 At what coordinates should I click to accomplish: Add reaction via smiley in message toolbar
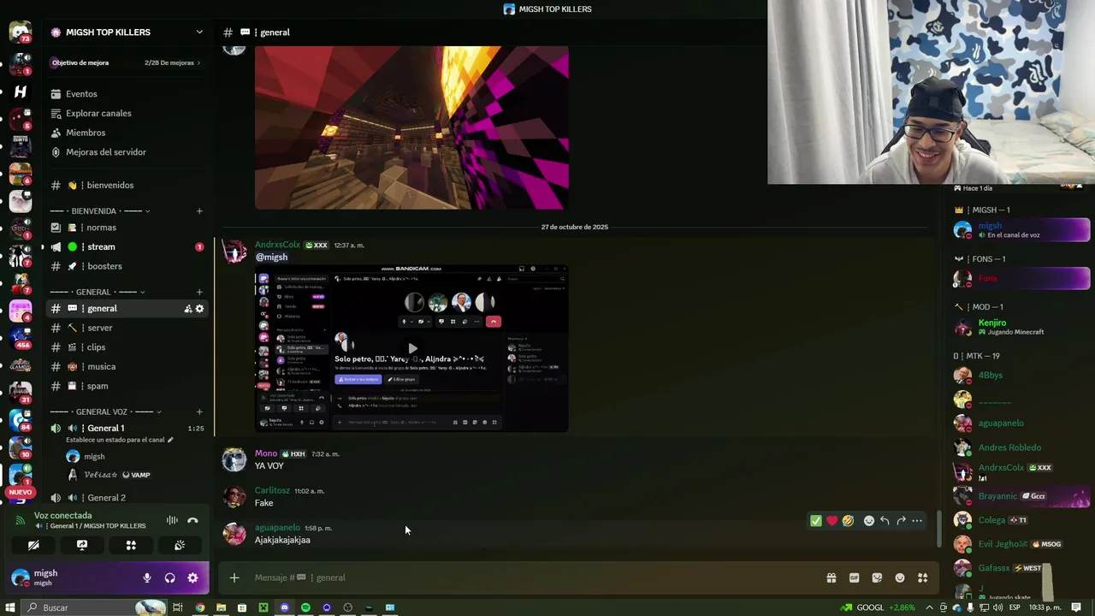click(x=868, y=520)
